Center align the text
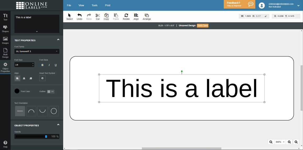 click(x=24, y=78)
